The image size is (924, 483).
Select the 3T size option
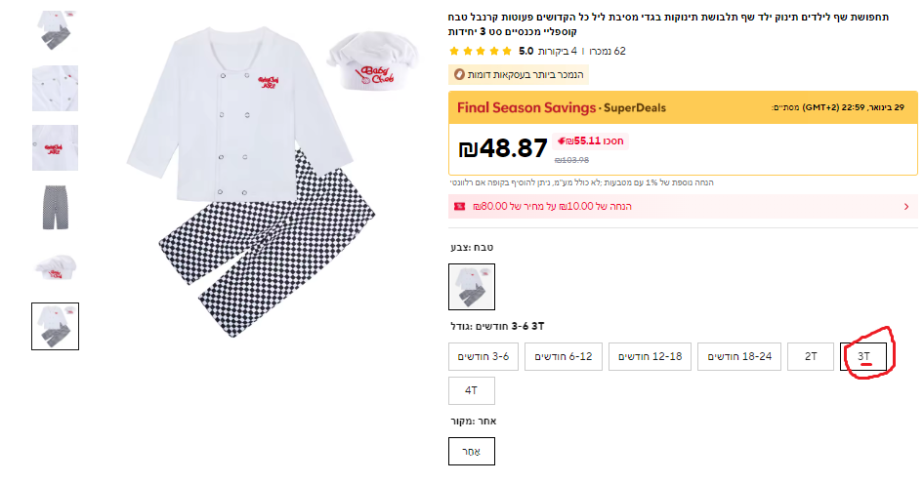pos(863,357)
